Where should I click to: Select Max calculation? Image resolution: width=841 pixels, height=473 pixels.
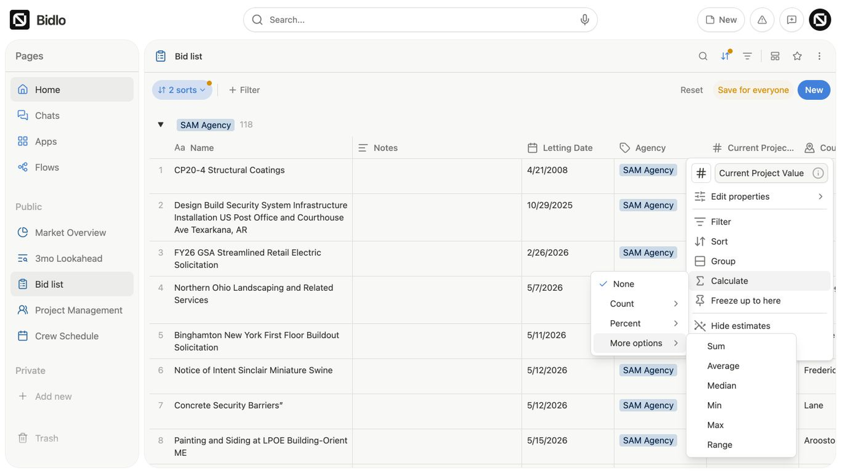tap(741, 425)
